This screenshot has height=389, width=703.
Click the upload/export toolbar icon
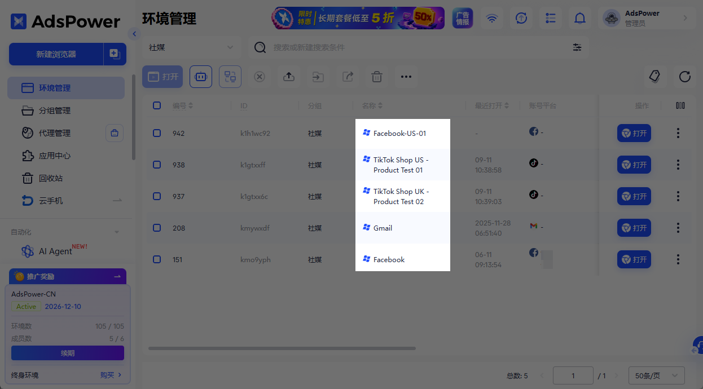click(289, 77)
